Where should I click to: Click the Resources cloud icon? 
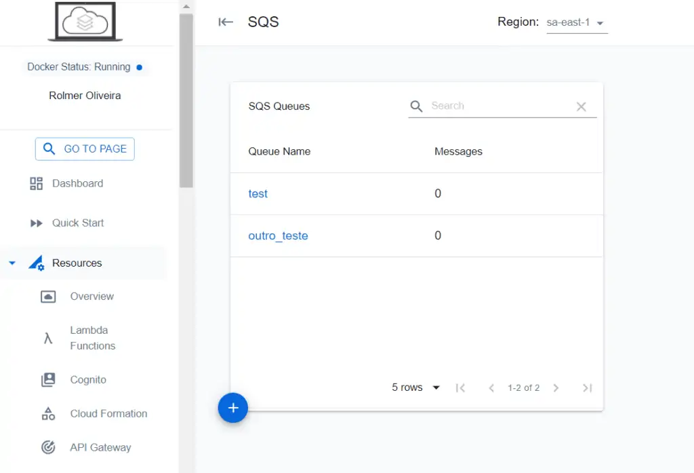coord(37,263)
